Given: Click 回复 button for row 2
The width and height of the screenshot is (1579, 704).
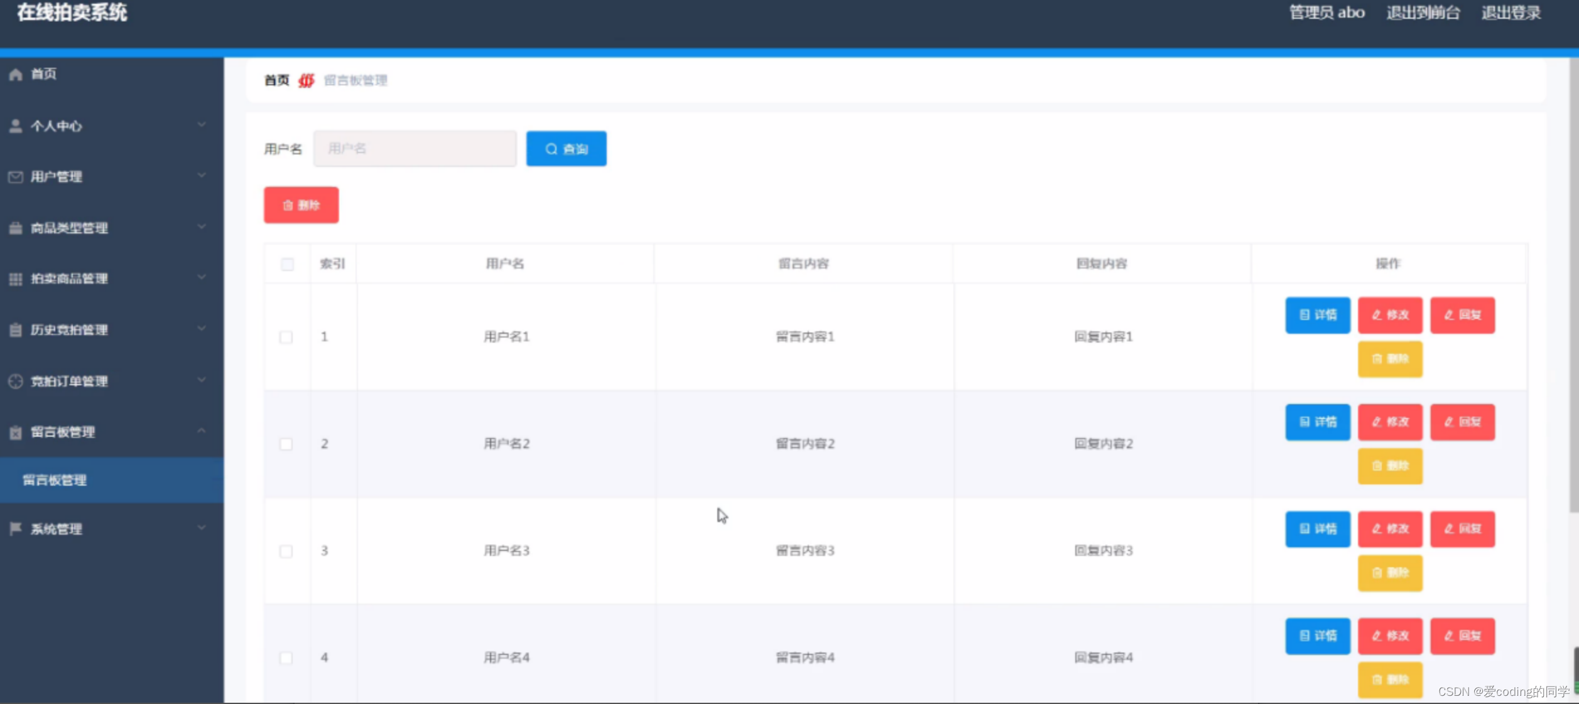Looking at the screenshot, I should coord(1462,422).
